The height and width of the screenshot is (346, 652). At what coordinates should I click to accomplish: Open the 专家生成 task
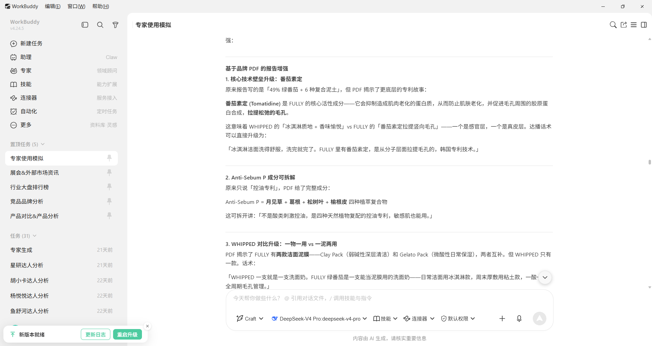coord(61,250)
